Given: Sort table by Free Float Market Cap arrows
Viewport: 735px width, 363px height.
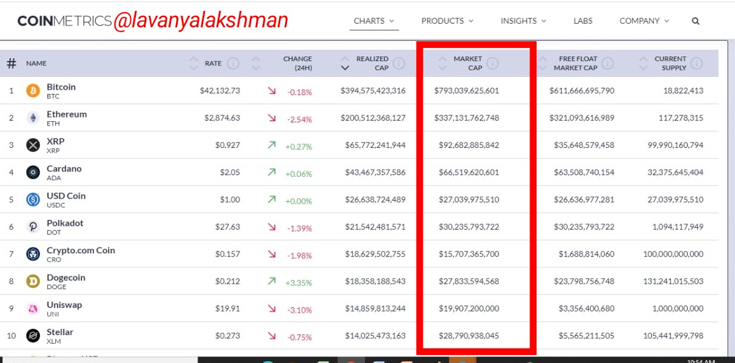Looking at the screenshot, I should pos(543,63).
